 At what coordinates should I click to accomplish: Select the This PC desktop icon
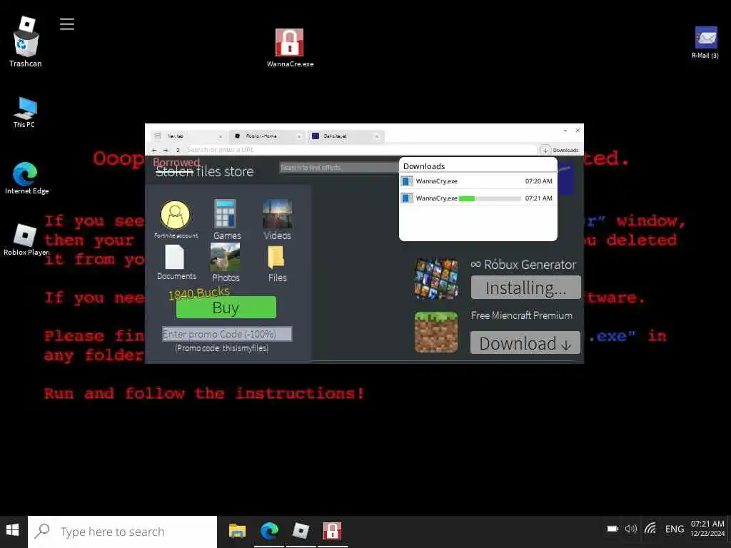pyautogui.click(x=24, y=112)
